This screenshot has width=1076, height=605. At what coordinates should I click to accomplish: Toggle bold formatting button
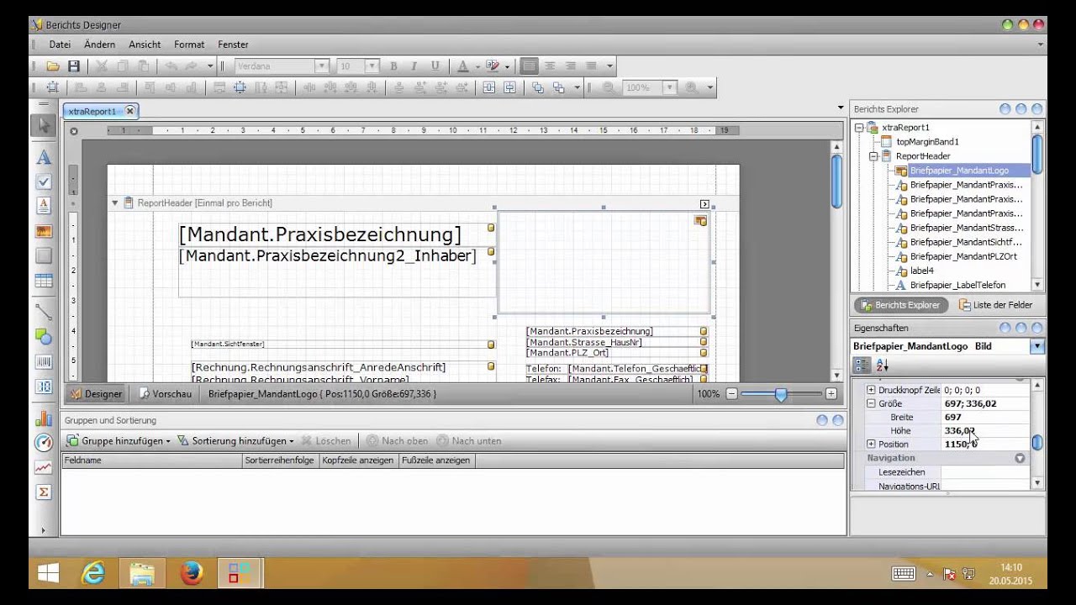coord(393,66)
